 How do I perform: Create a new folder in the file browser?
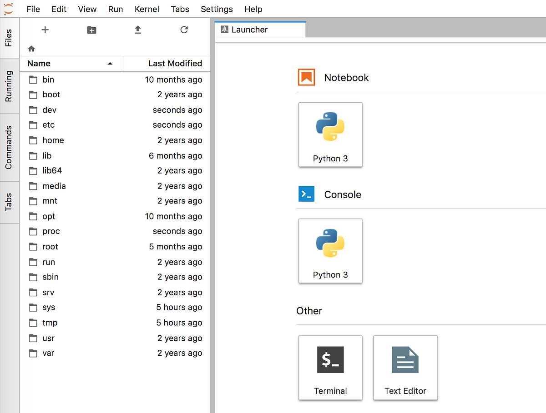[x=91, y=30]
